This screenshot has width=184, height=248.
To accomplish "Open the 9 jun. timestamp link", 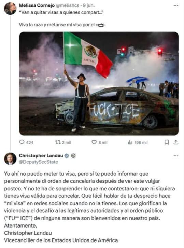I will pyautogui.click(x=89, y=5).
